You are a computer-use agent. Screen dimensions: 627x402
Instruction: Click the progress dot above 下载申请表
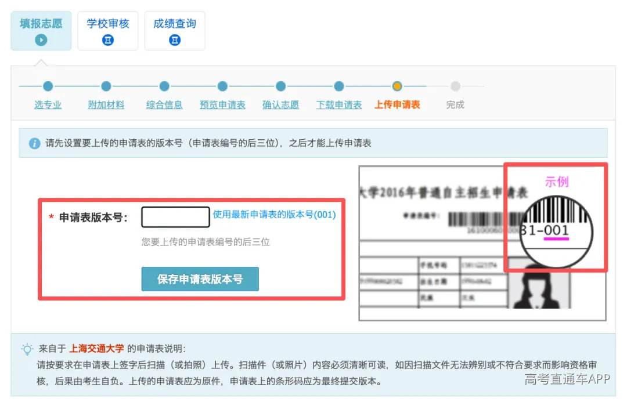pos(338,86)
